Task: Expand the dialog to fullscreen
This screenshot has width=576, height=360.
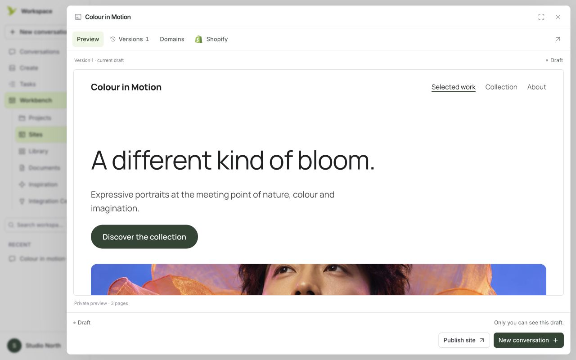Action: pyautogui.click(x=541, y=17)
